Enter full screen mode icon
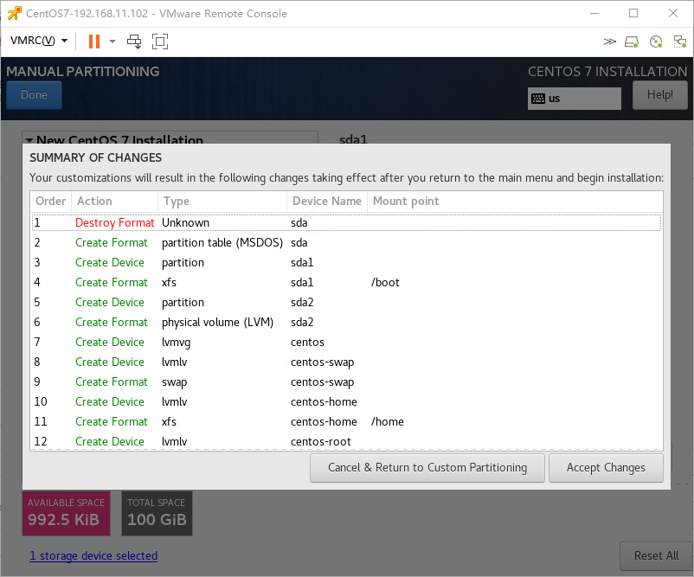694x577 pixels. coord(160,42)
